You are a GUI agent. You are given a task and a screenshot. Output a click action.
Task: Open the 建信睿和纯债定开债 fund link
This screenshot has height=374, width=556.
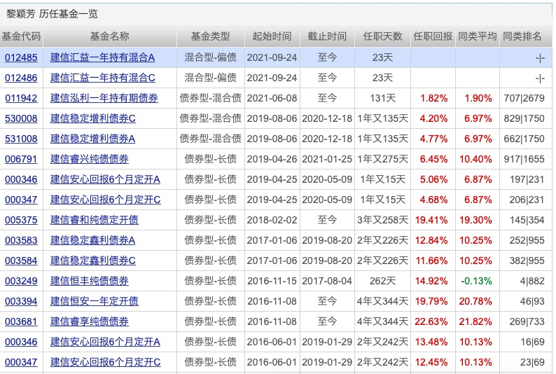tap(95, 220)
